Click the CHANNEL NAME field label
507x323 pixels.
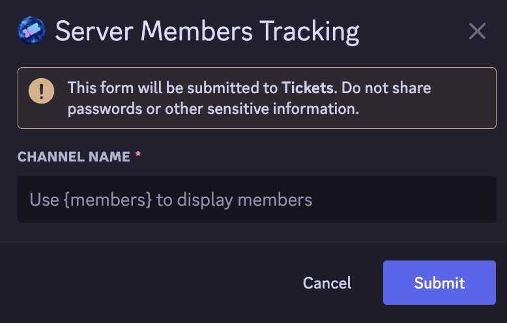tap(74, 157)
